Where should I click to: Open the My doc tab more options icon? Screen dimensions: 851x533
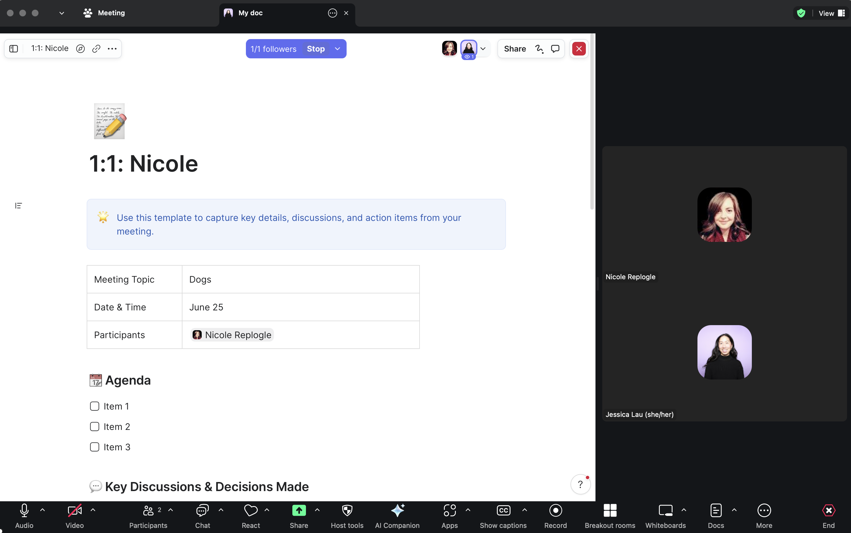[x=332, y=13]
